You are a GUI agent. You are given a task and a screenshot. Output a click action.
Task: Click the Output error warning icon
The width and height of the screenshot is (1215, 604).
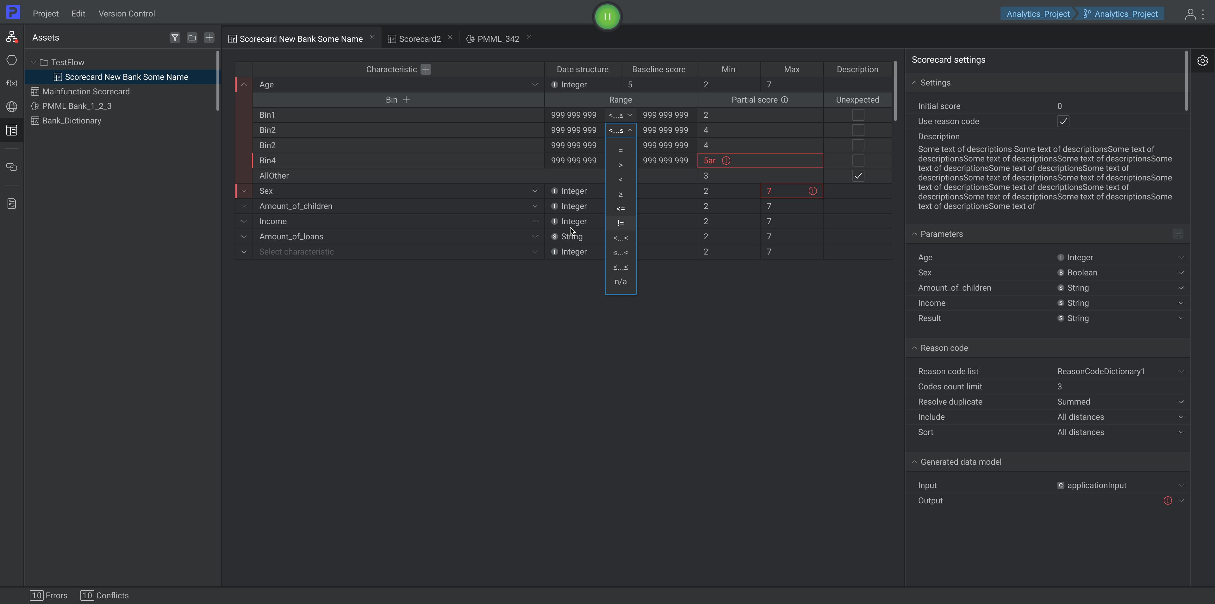[x=1168, y=501]
